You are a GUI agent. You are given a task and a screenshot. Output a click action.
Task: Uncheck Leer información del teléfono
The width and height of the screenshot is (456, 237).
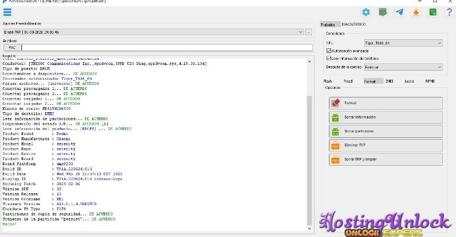(329, 58)
